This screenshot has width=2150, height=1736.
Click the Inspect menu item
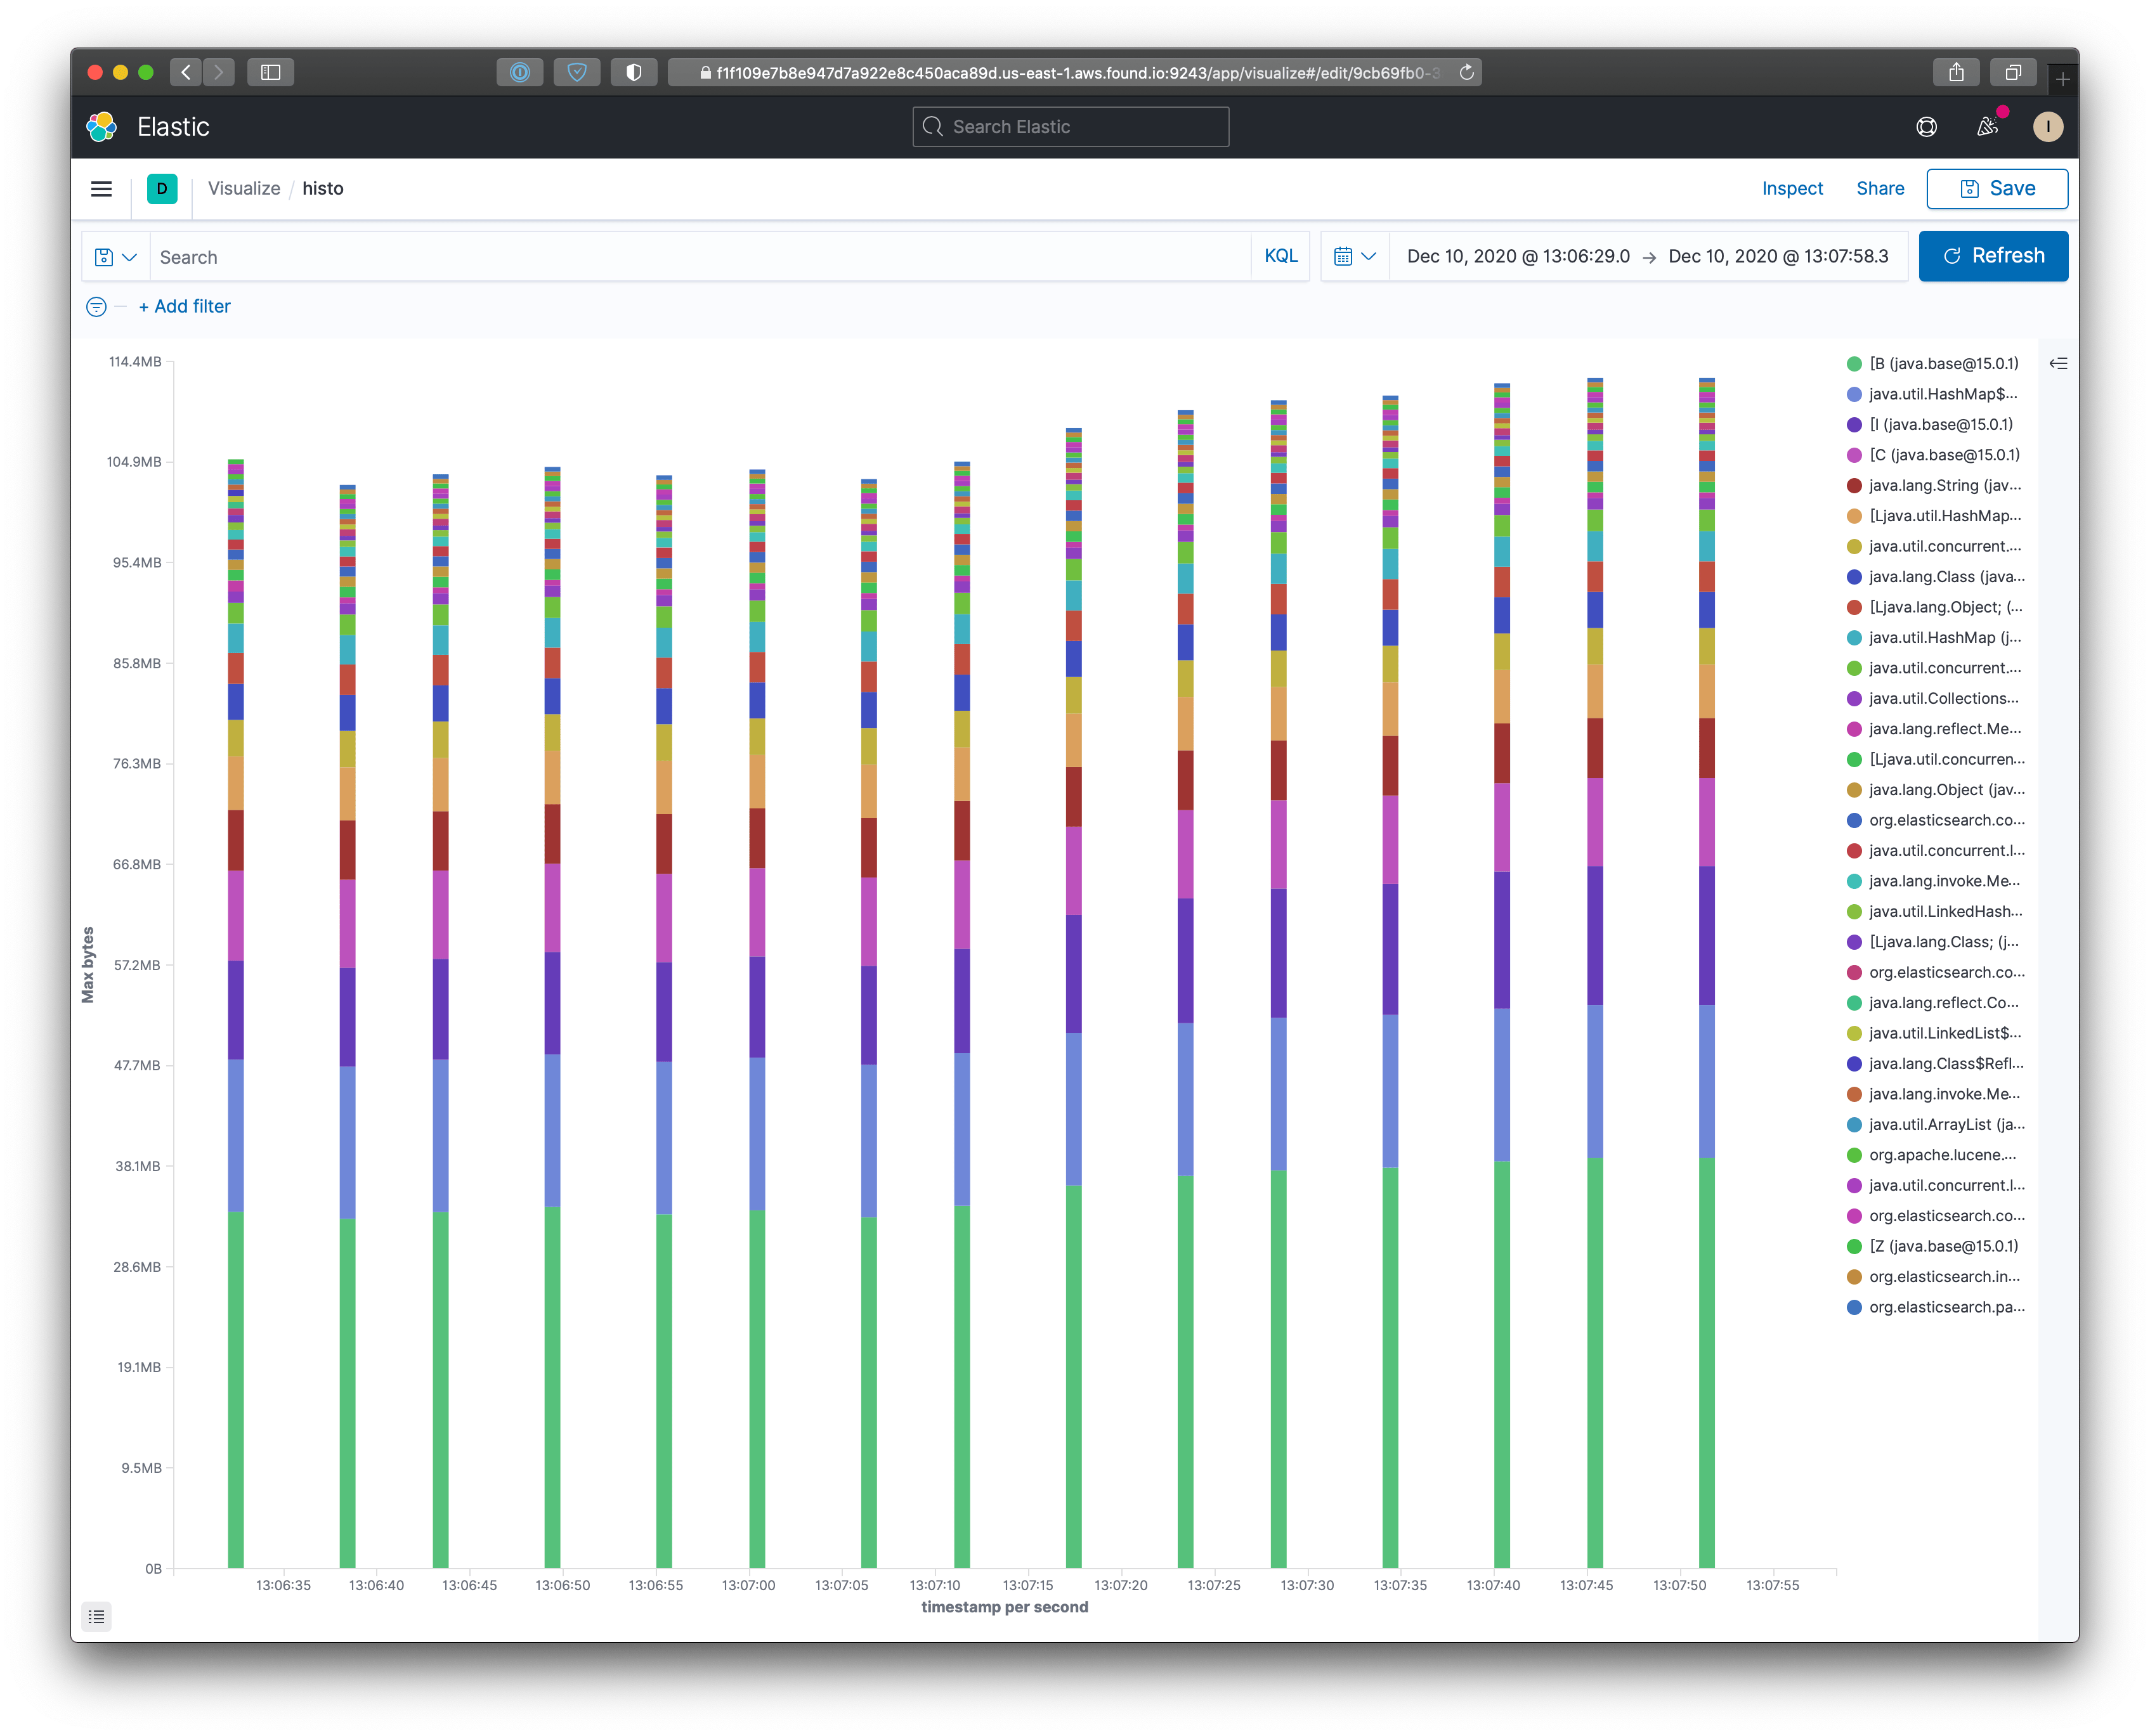click(x=1792, y=189)
